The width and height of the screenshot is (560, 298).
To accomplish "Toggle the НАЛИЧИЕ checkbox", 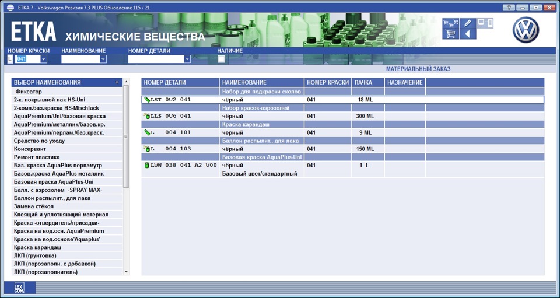I will (222, 59).
